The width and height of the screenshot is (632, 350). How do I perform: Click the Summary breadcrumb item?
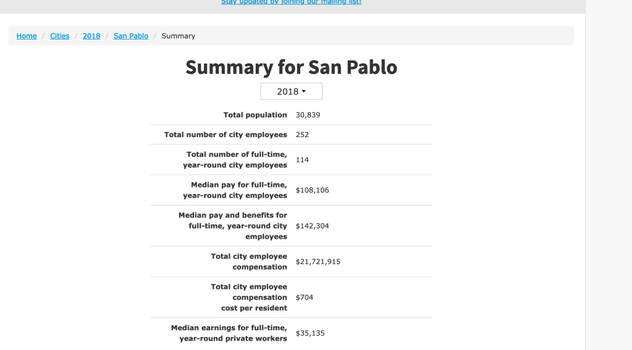(x=179, y=36)
